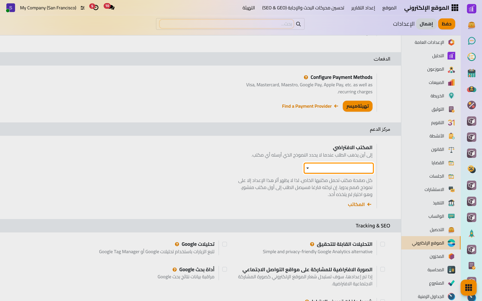Click the search magnifier icon
Image resolution: width=482 pixels, height=301 pixels.
pos(298,24)
